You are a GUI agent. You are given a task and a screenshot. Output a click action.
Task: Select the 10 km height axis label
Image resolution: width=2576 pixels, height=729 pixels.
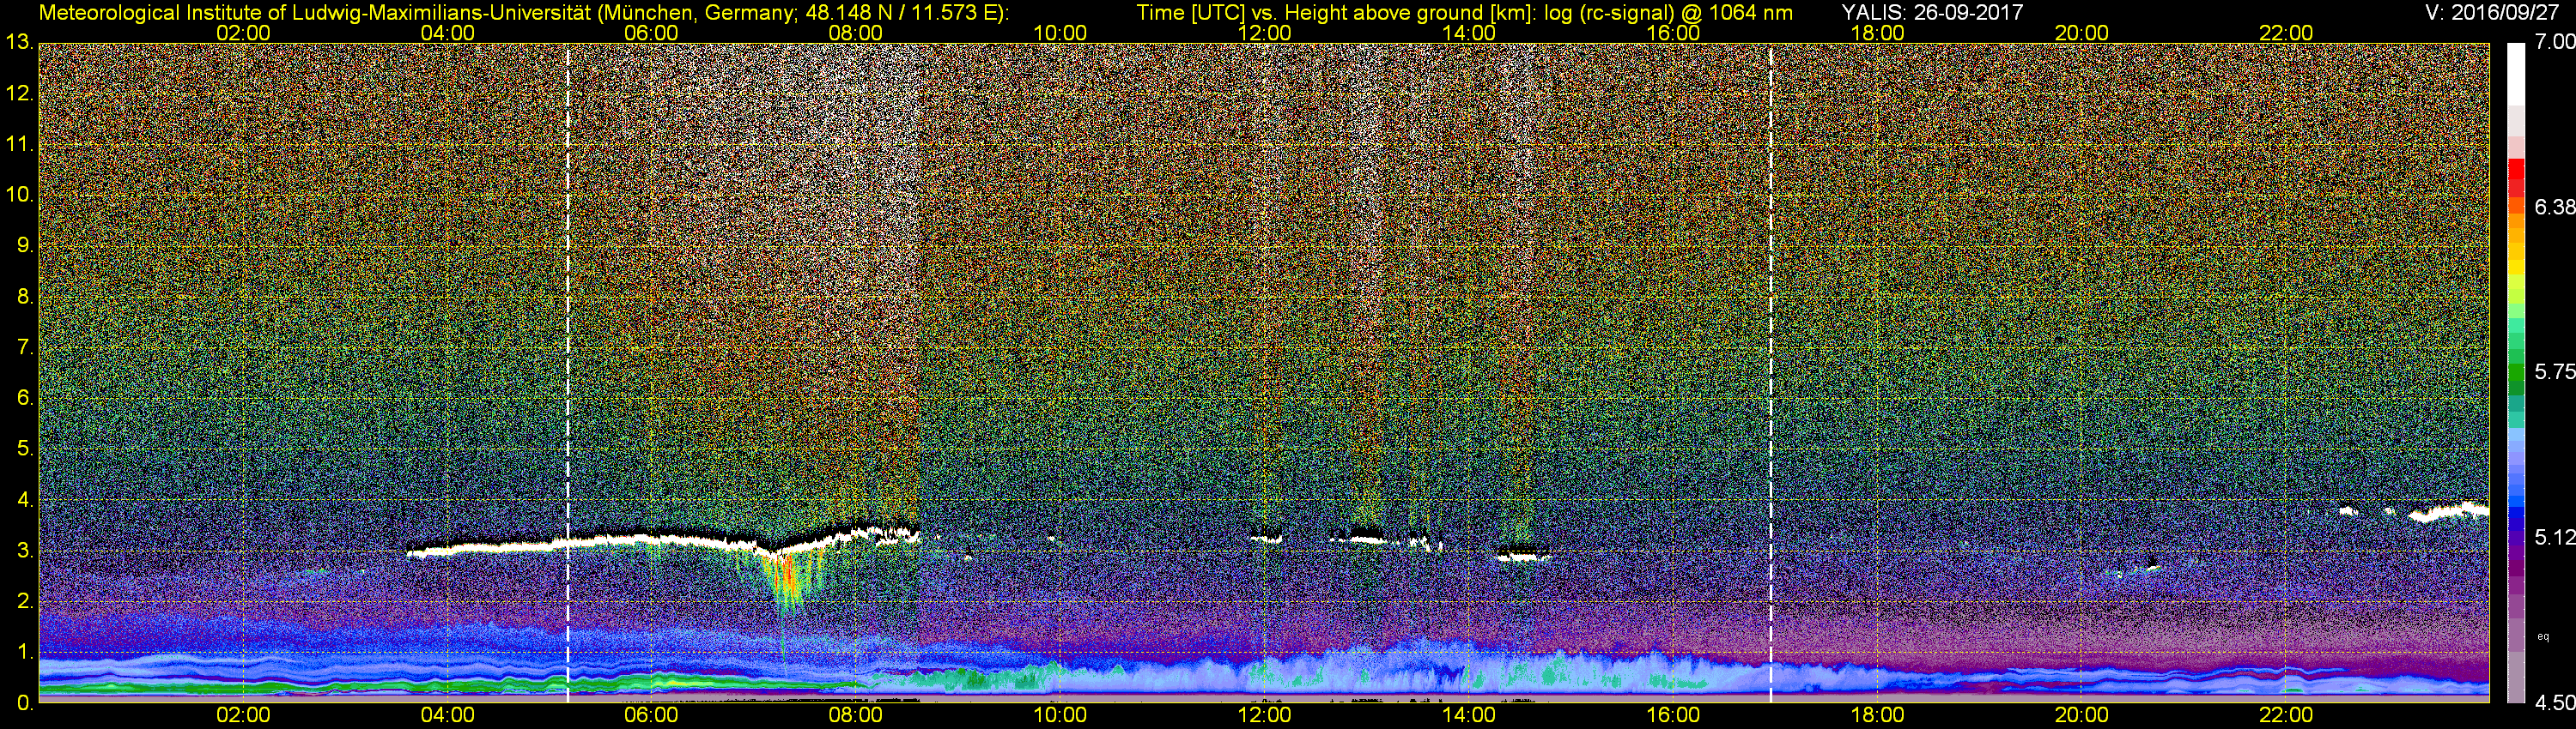19,195
